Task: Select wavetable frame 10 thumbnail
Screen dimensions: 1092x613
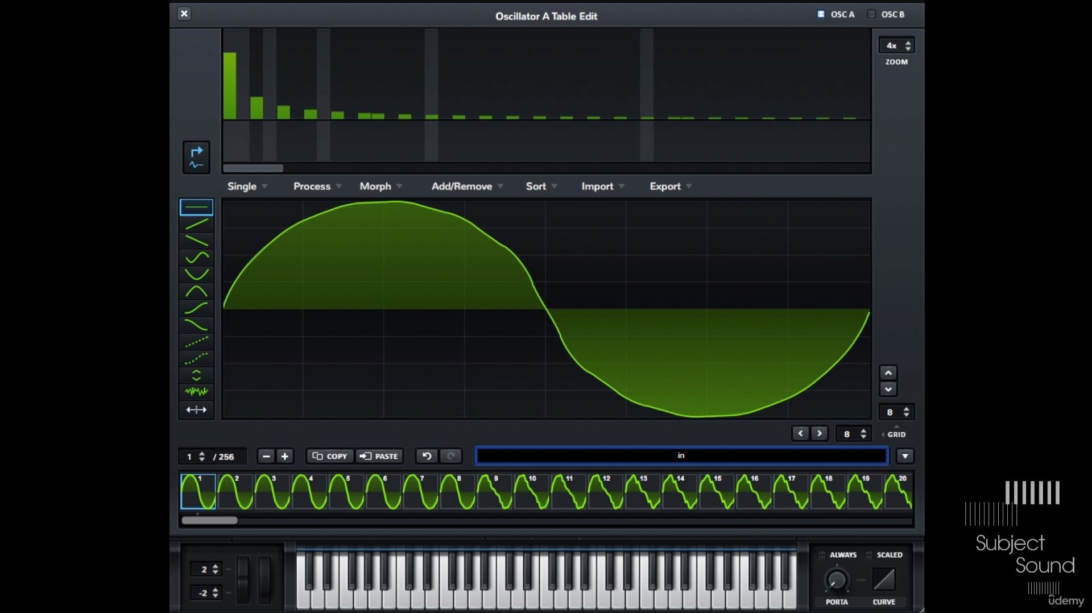Action: point(531,492)
